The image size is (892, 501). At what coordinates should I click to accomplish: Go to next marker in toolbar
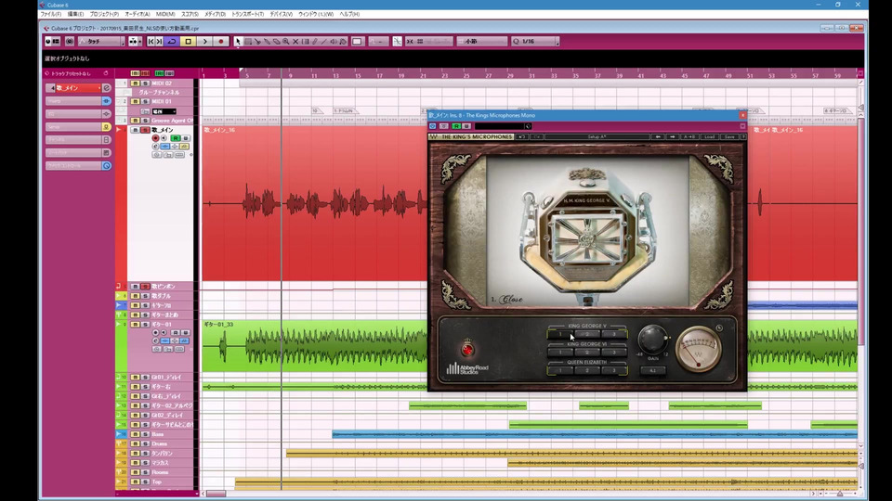point(159,42)
